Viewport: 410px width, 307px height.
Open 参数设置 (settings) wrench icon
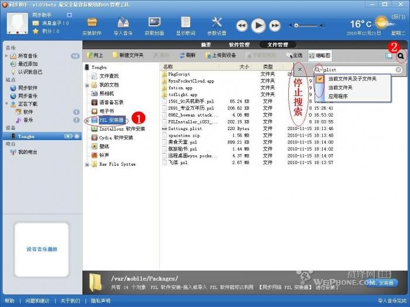click(x=216, y=25)
